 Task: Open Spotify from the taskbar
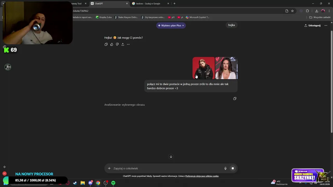pos(113,183)
